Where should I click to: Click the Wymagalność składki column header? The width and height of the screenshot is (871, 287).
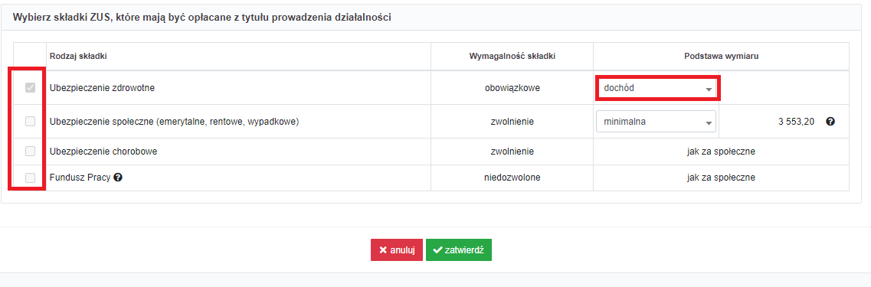pyautogui.click(x=512, y=56)
